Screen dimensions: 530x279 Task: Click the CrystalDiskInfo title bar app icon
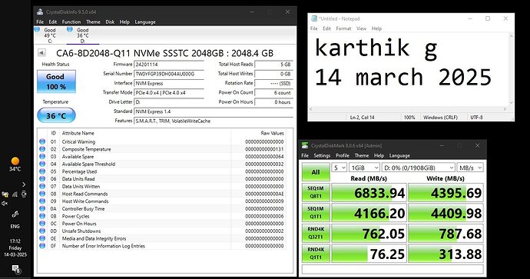pyautogui.click(x=40, y=12)
